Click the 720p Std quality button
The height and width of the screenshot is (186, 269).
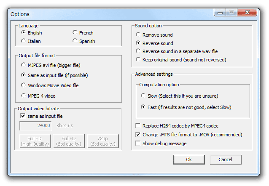103,141
